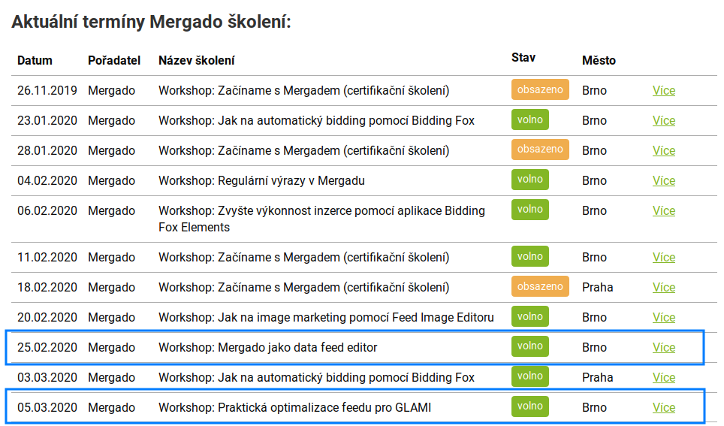
Task: Open Více link for 18.02.2020 Praha workshop
Action: [x=663, y=288]
